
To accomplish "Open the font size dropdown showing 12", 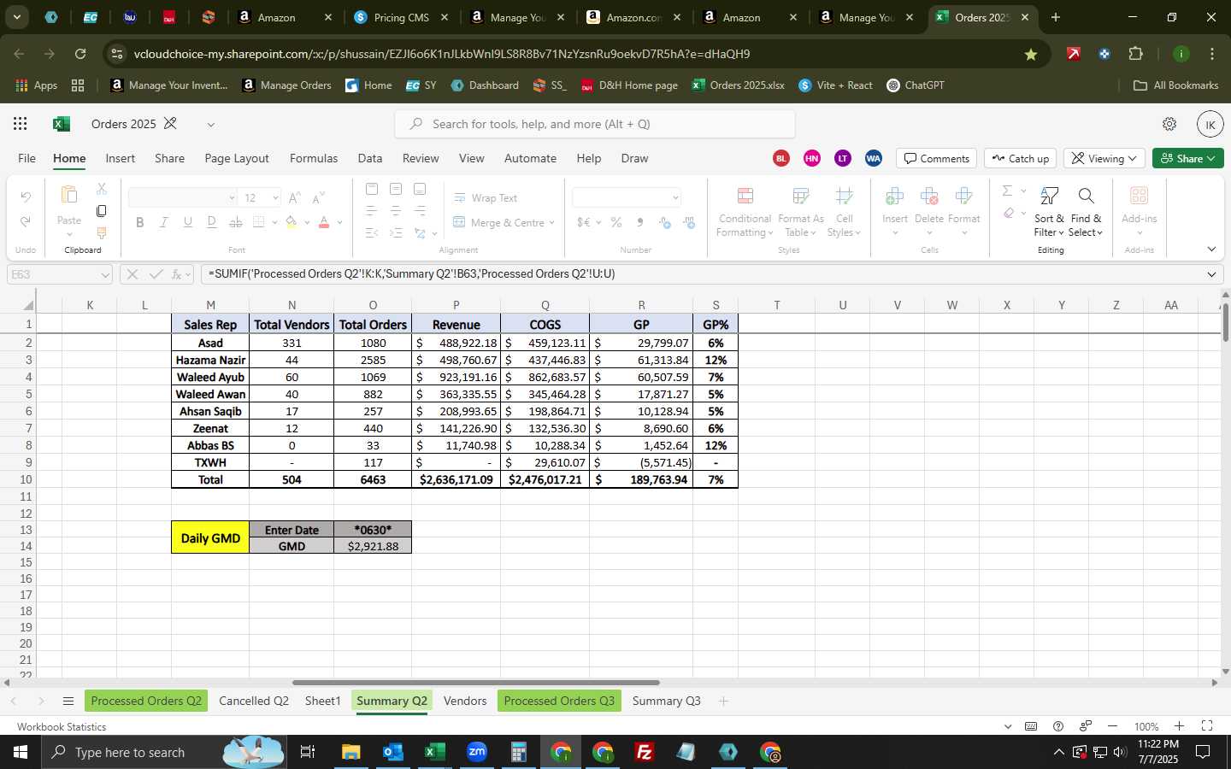I will pos(275,198).
